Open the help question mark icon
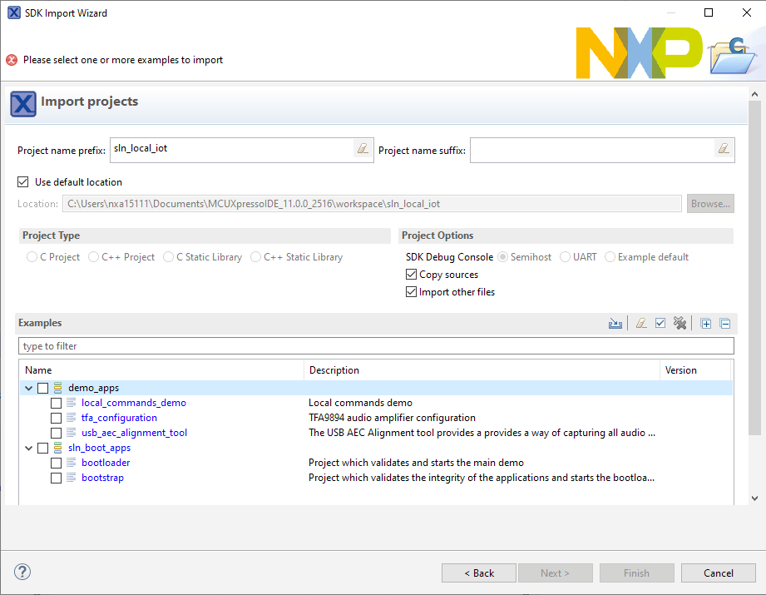766x595 pixels. (22, 573)
